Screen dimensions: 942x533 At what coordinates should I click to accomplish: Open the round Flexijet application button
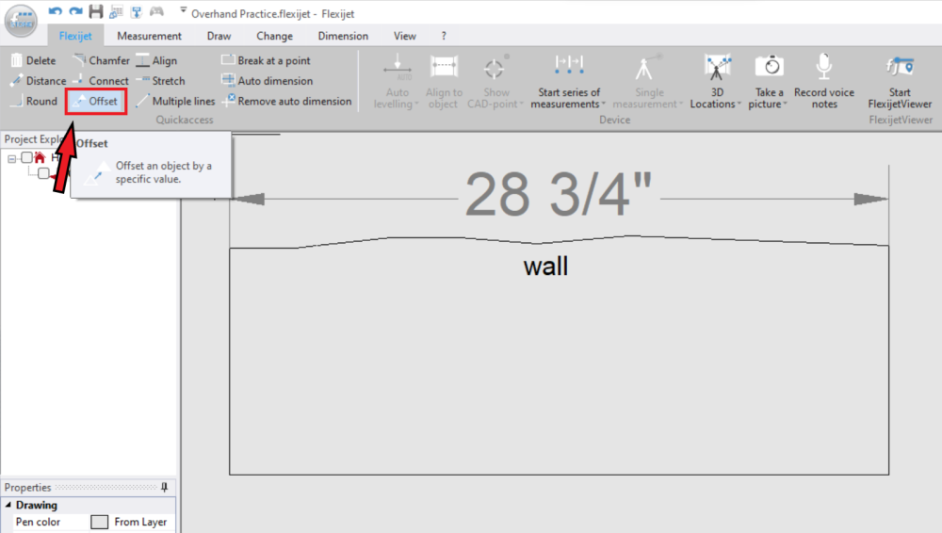[x=21, y=21]
